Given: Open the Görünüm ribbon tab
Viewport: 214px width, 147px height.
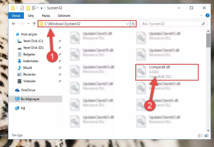Looking at the screenshot, I should click(64, 16).
